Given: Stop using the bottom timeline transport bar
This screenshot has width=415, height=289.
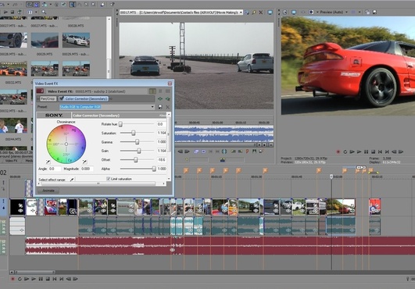Looking at the screenshot, I should [48, 279].
